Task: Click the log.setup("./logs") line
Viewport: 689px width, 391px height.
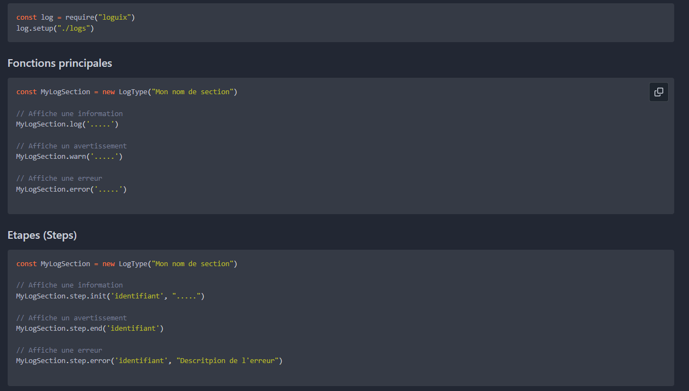Action: (x=55, y=28)
